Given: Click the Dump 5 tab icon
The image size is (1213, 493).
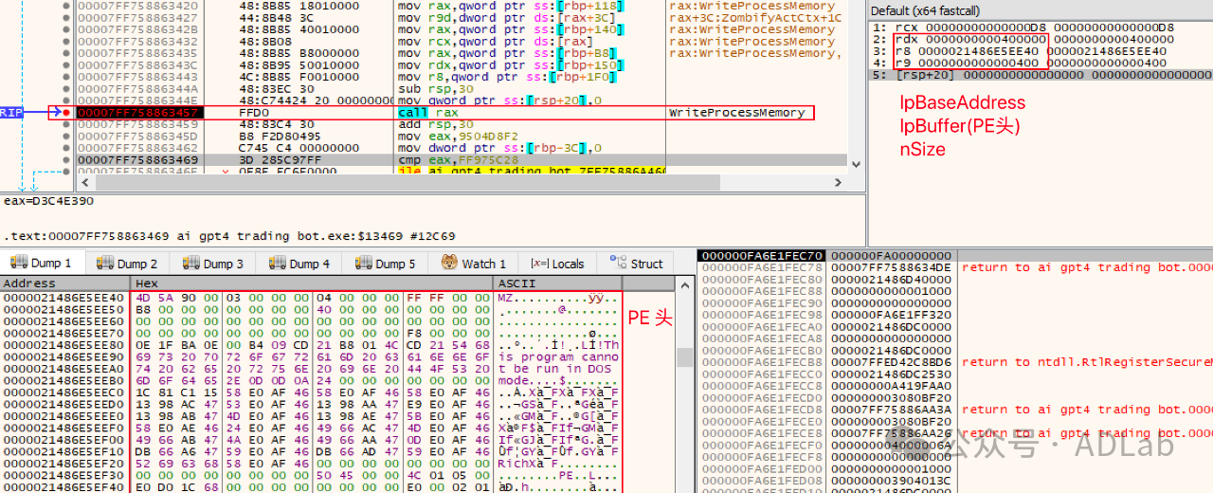Looking at the screenshot, I should pyautogui.click(x=363, y=264).
